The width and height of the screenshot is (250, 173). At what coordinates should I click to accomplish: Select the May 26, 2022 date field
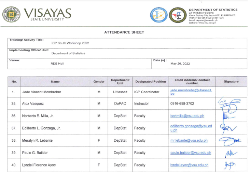tap(180, 64)
